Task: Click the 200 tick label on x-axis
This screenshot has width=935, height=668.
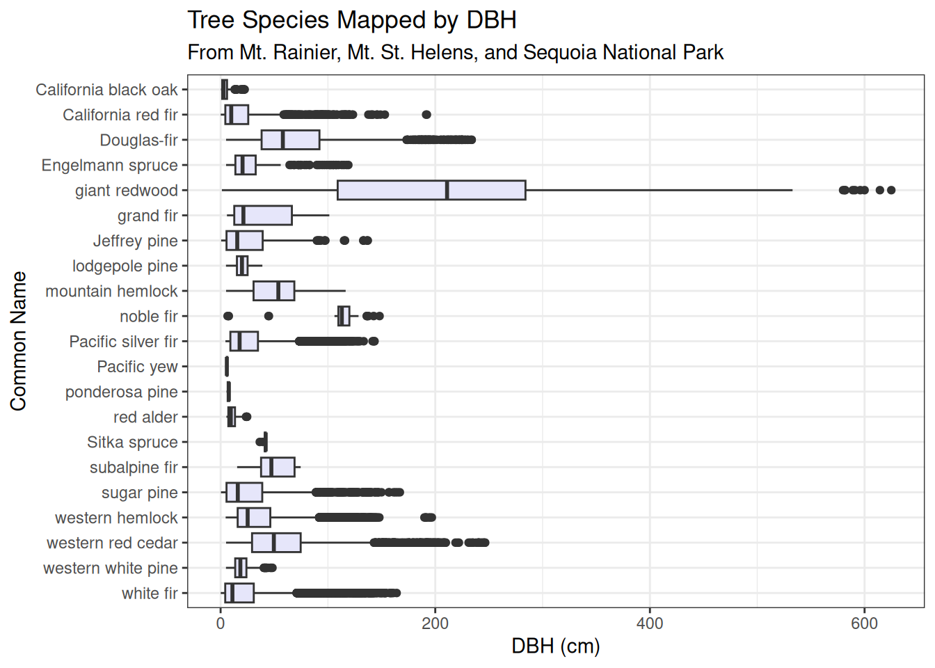Action: pos(435,623)
